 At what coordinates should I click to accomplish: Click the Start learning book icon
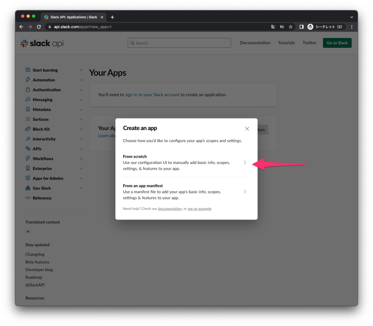pos(28,70)
